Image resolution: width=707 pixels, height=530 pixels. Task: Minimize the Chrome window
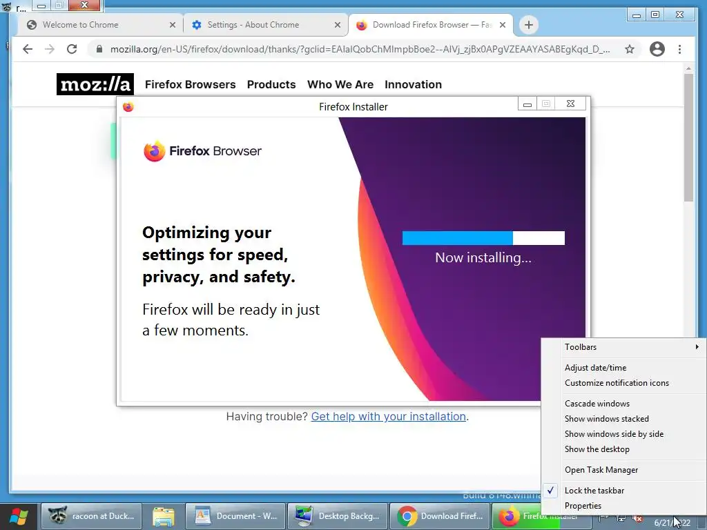(x=637, y=15)
